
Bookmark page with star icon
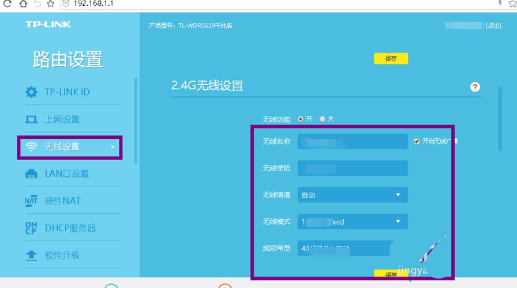pos(50,3)
